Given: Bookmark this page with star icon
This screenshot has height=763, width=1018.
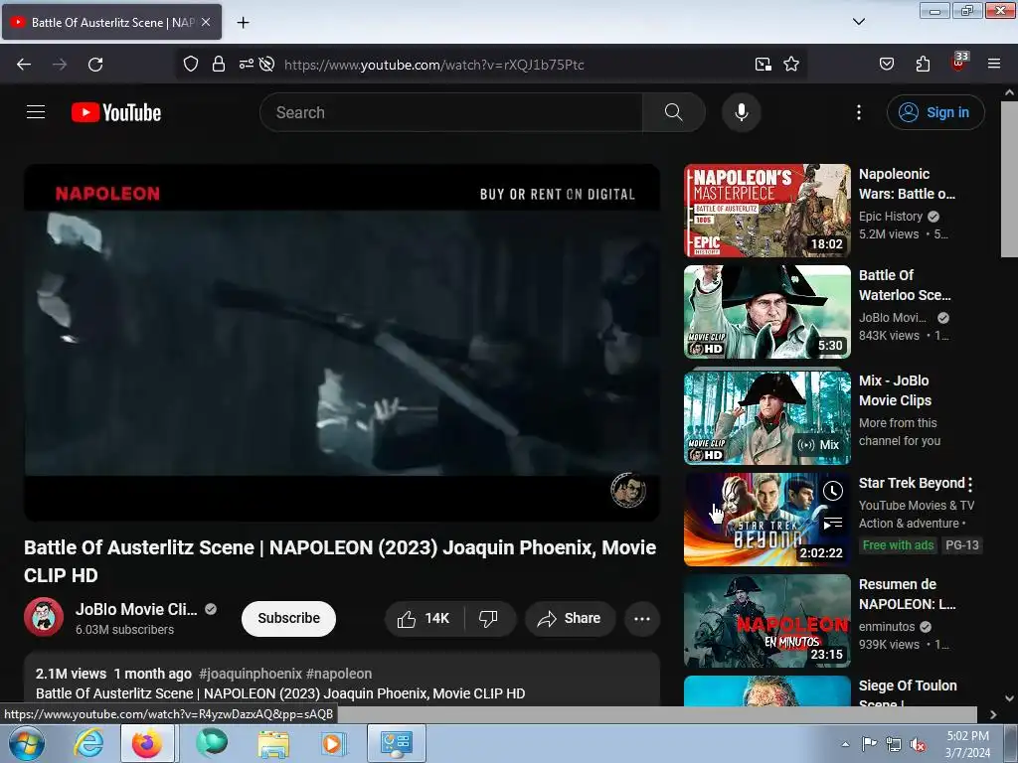Looking at the screenshot, I should 790,65.
